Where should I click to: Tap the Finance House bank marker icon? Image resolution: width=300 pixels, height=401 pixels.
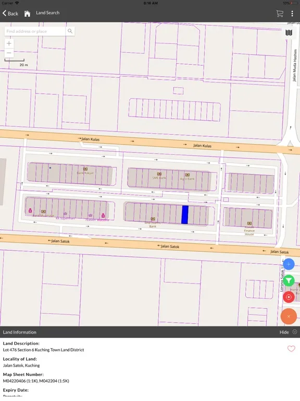click(249, 223)
